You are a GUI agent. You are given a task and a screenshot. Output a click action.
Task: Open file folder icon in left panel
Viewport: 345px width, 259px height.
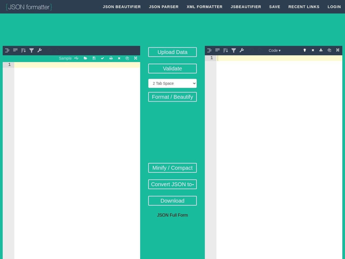click(85, 58)
